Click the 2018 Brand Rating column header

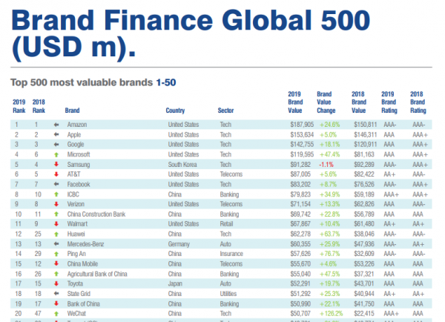pos(418,102)
